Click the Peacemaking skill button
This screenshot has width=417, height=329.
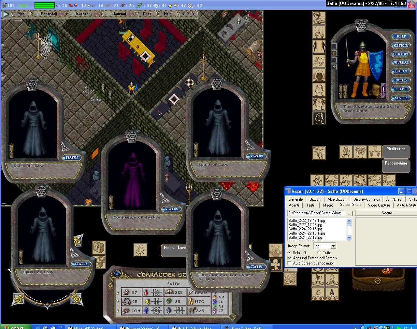pos(396,166)
